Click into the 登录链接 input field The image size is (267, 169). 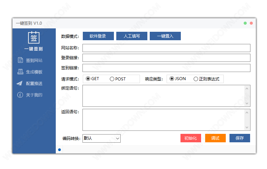pos(166,58)
